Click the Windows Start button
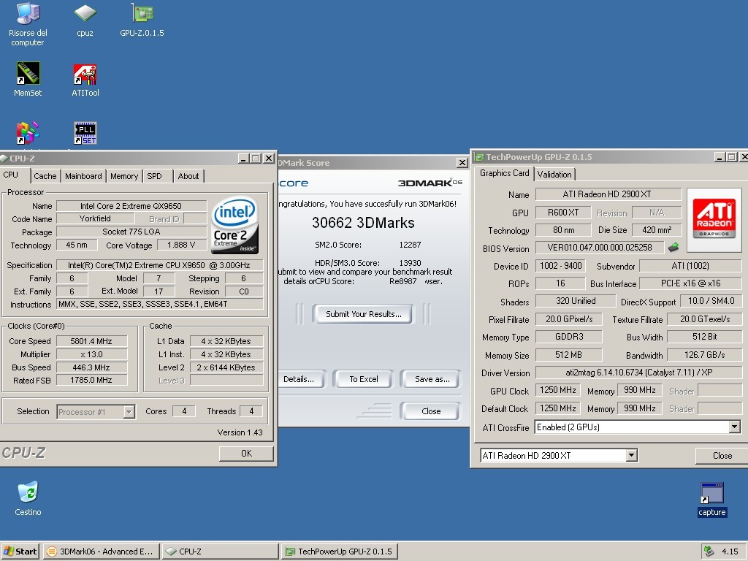The height and width of the screenshot is (561, 748). [20, 552]
